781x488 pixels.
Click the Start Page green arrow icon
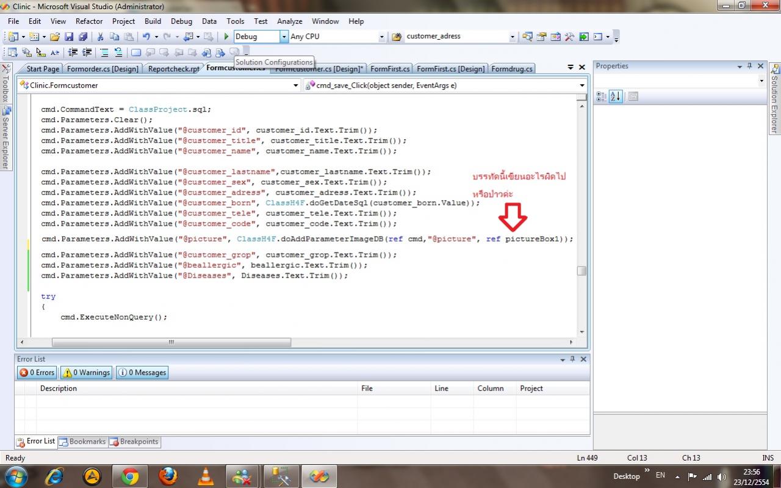pyautogui.click(x=584, y=37)
